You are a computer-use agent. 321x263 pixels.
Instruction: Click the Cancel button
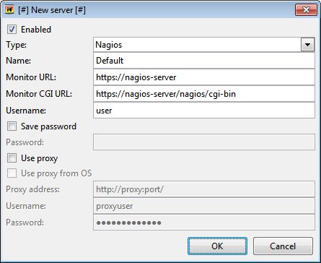[x=283, y=246]
